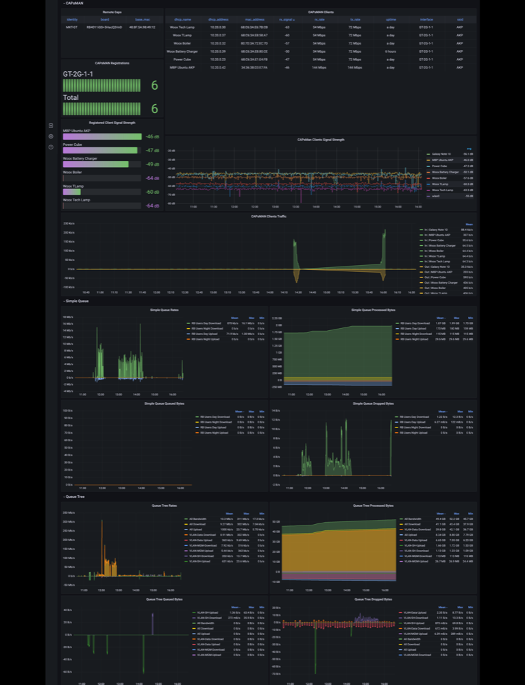Click Woox Tech Lamp magenta legend color swatch

pyautogui.click(x=428, y=190)
